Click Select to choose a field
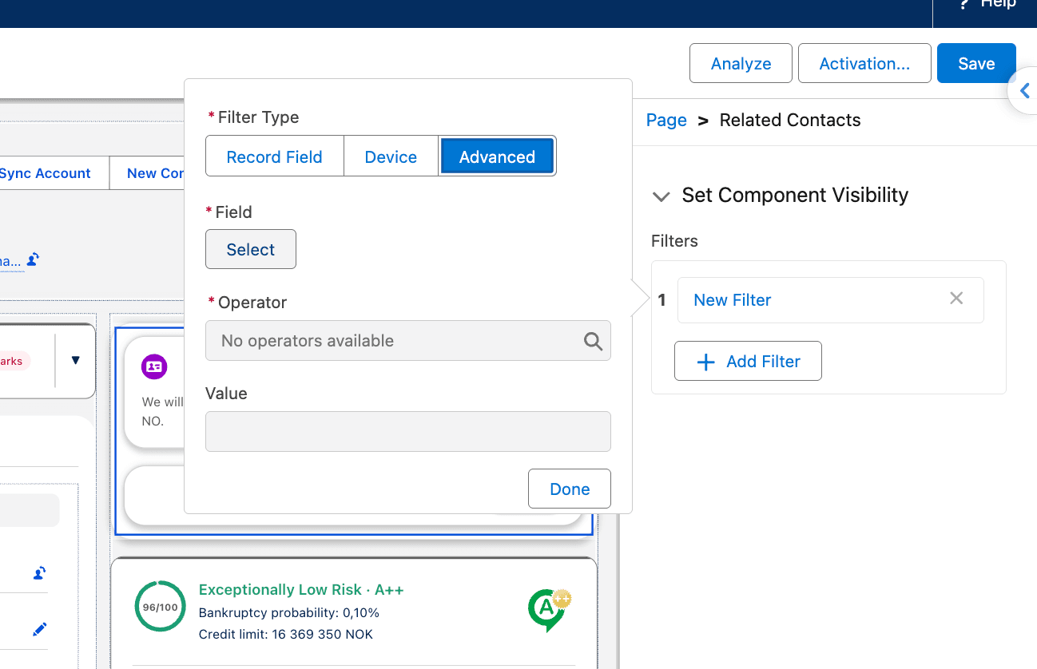This screenshot has height=669, width=1037. point(251,249)
